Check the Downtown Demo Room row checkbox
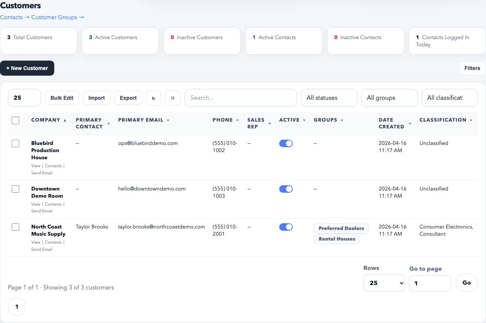486x323 pixels. (x=15, y=189)
